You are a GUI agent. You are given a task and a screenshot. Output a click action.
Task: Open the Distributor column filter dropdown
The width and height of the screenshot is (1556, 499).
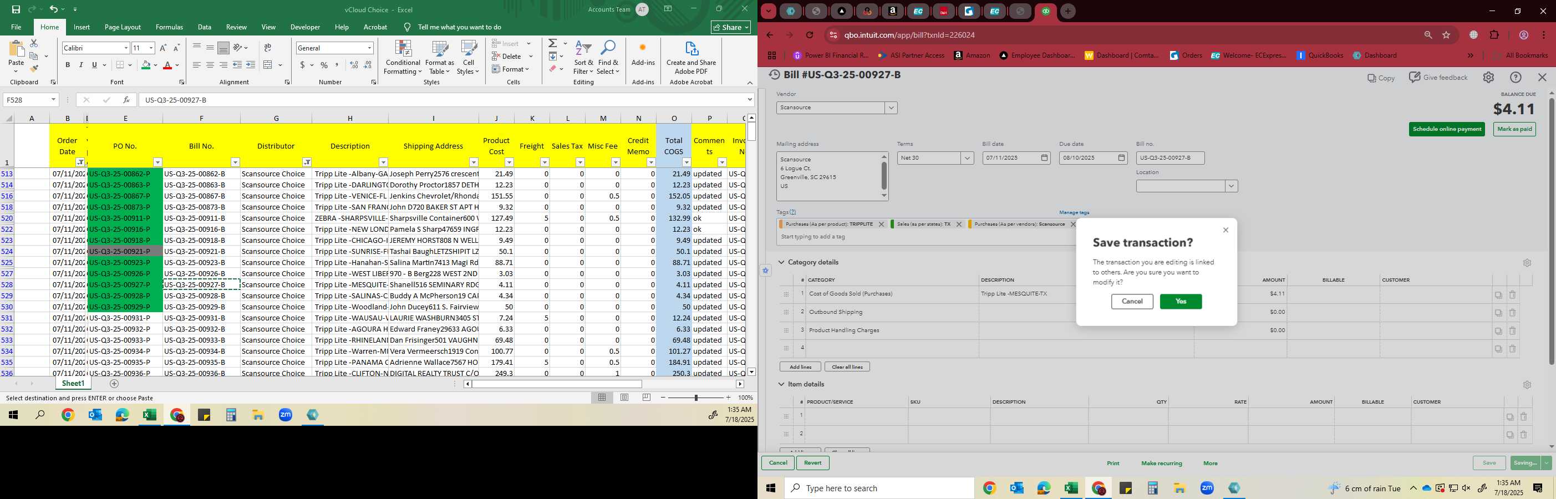(307, 162)
